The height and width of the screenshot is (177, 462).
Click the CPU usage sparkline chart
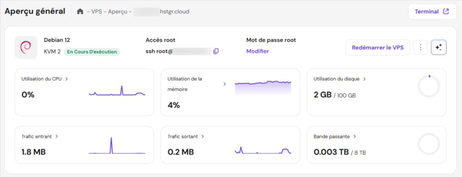[117, 90]
